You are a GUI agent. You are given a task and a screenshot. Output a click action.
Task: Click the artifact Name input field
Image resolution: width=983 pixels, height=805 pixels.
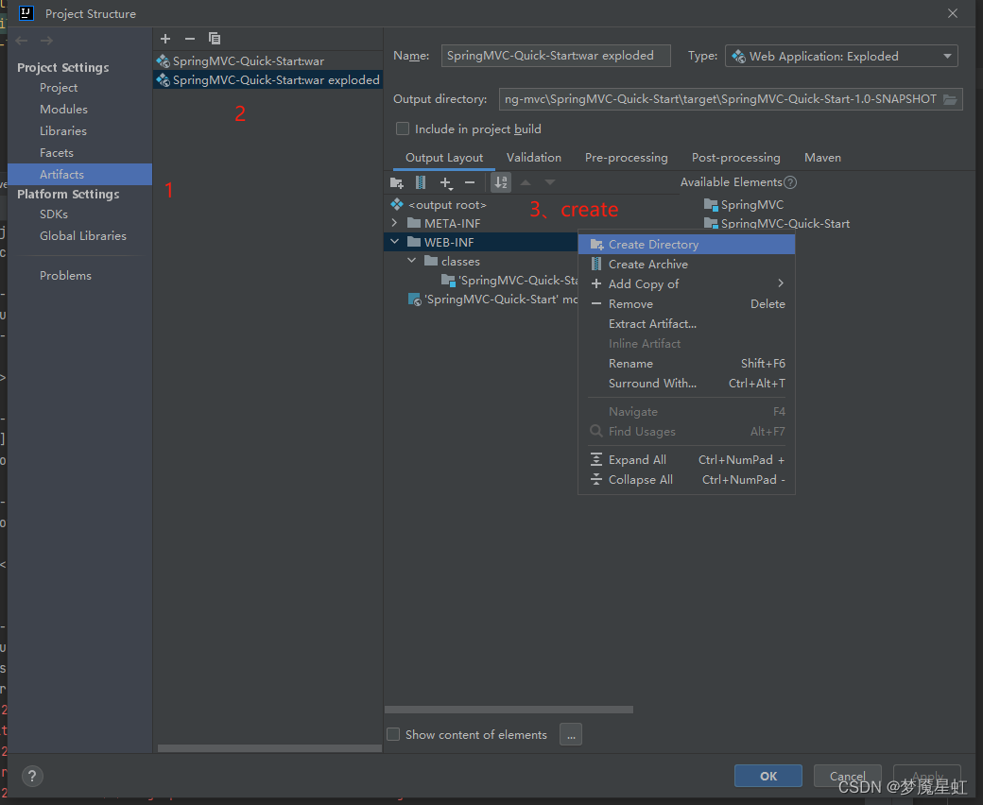556,56
